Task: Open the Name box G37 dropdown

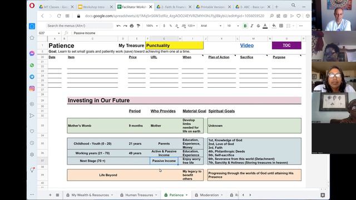Action: [59, 33]
